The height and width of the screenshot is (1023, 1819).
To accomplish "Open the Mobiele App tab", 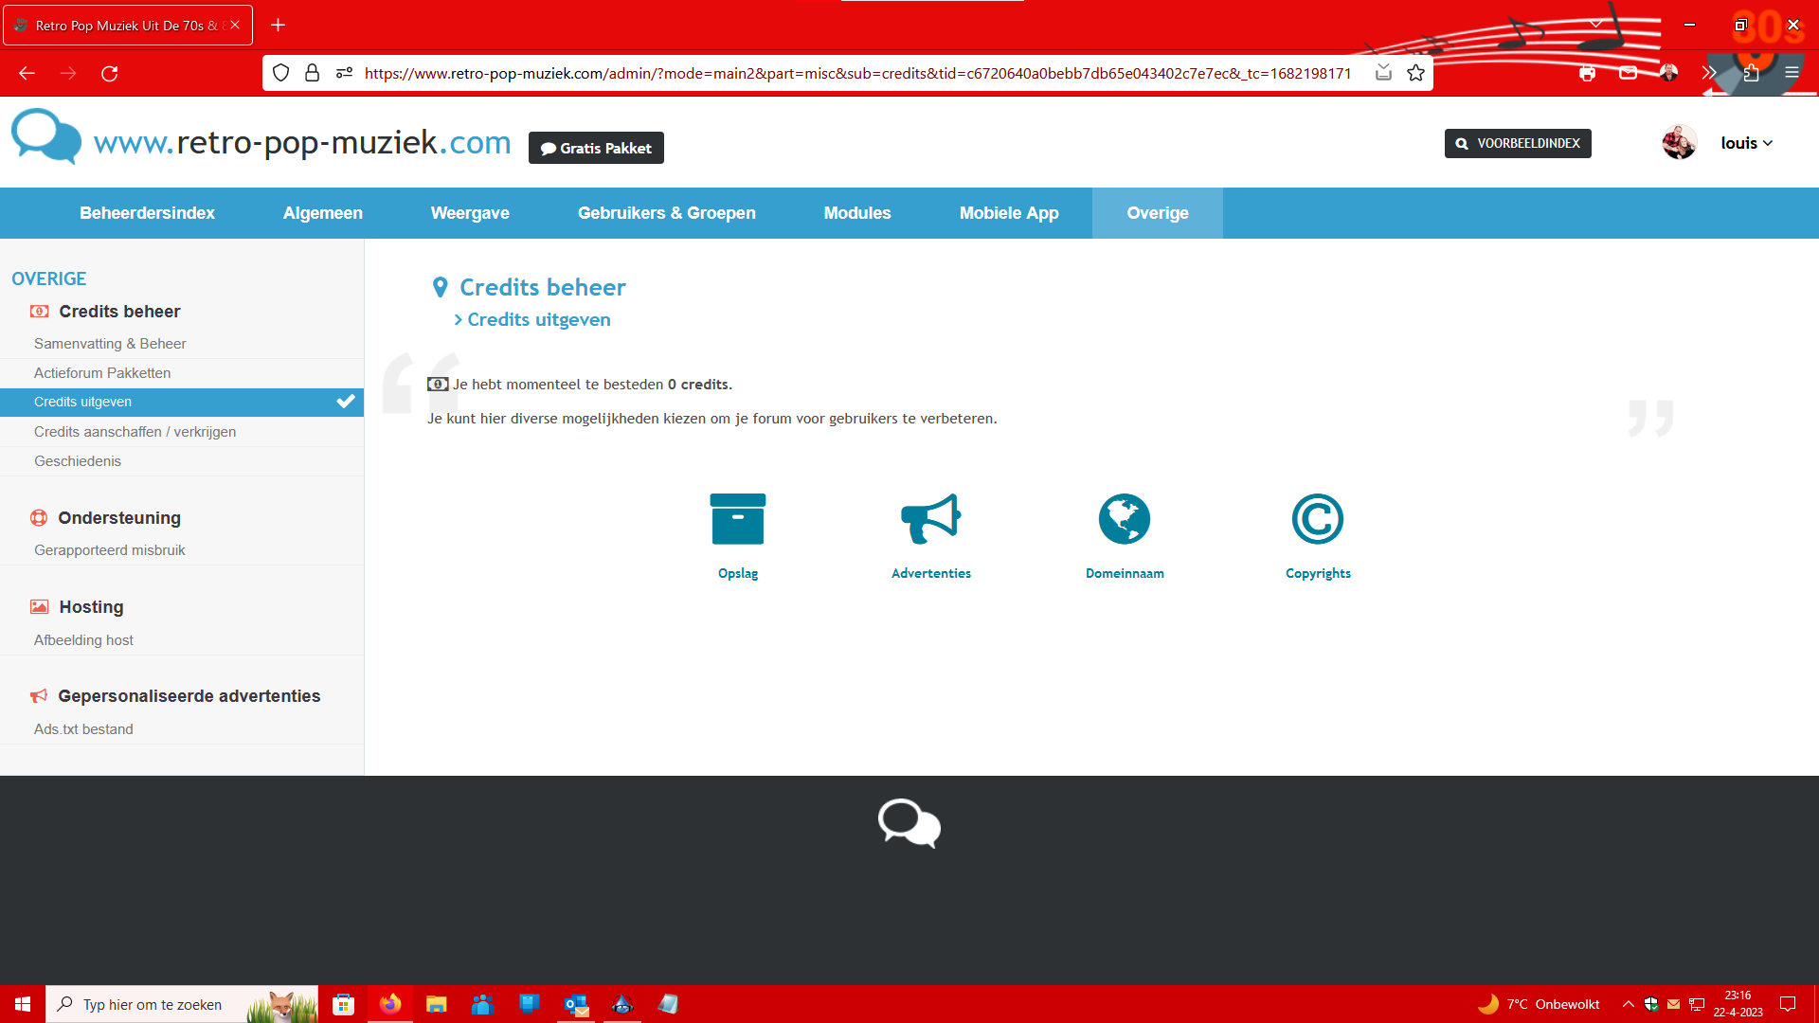I will click(1008, 213).
